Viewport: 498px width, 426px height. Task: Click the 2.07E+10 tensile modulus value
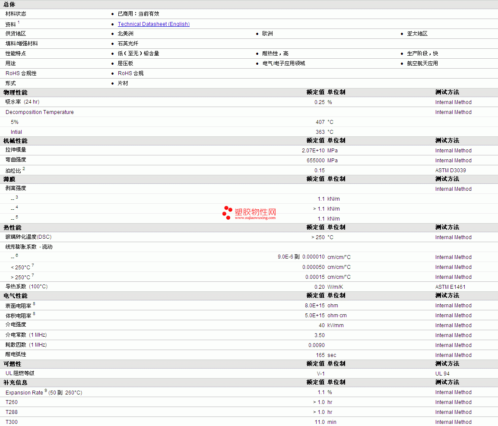[x=313, y=151]
